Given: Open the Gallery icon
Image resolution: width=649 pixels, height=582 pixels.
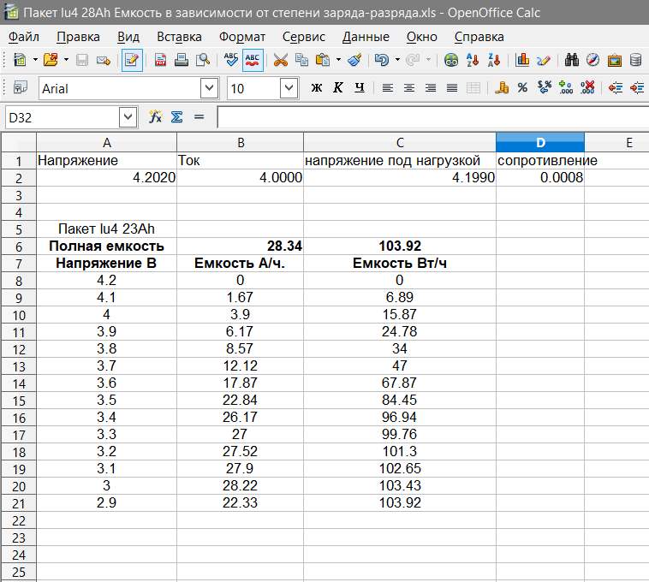Looking at the screenshot, I should coord(615,61).
